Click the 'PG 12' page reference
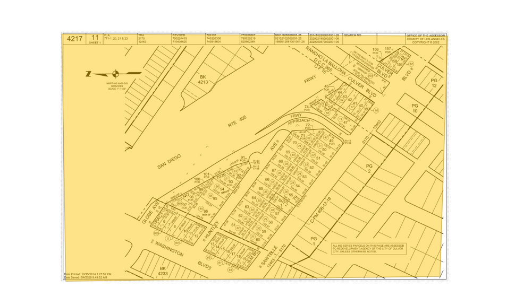Screen dimensions: 523x288 tap(434, 83)
